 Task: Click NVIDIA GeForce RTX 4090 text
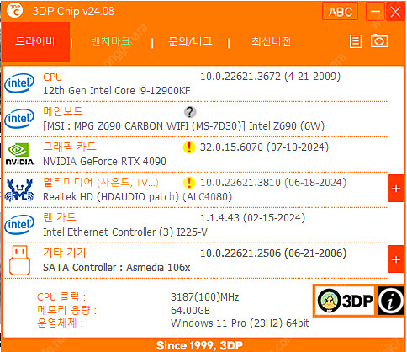104,162
